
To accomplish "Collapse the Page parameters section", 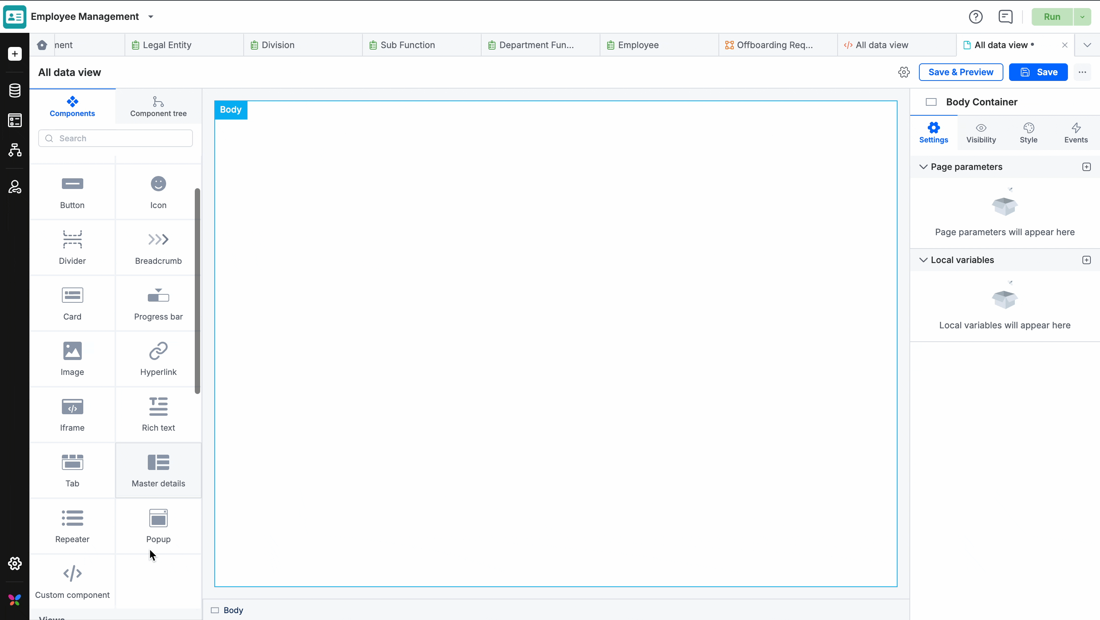I will point(923,167).
